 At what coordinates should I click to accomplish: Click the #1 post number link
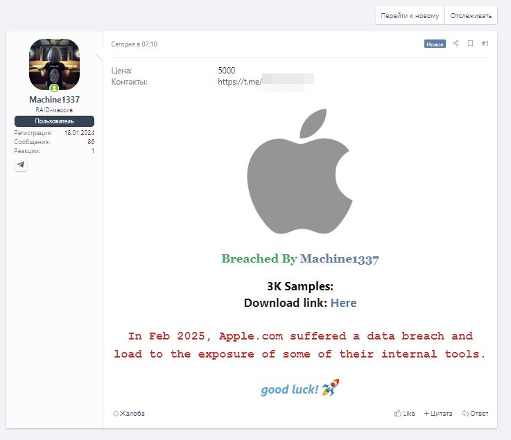[x=485, y=44]
